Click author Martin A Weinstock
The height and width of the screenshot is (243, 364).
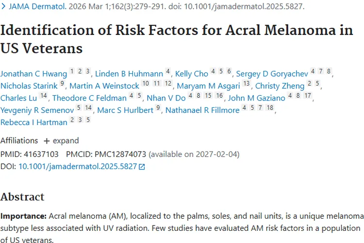click(104, 86)
